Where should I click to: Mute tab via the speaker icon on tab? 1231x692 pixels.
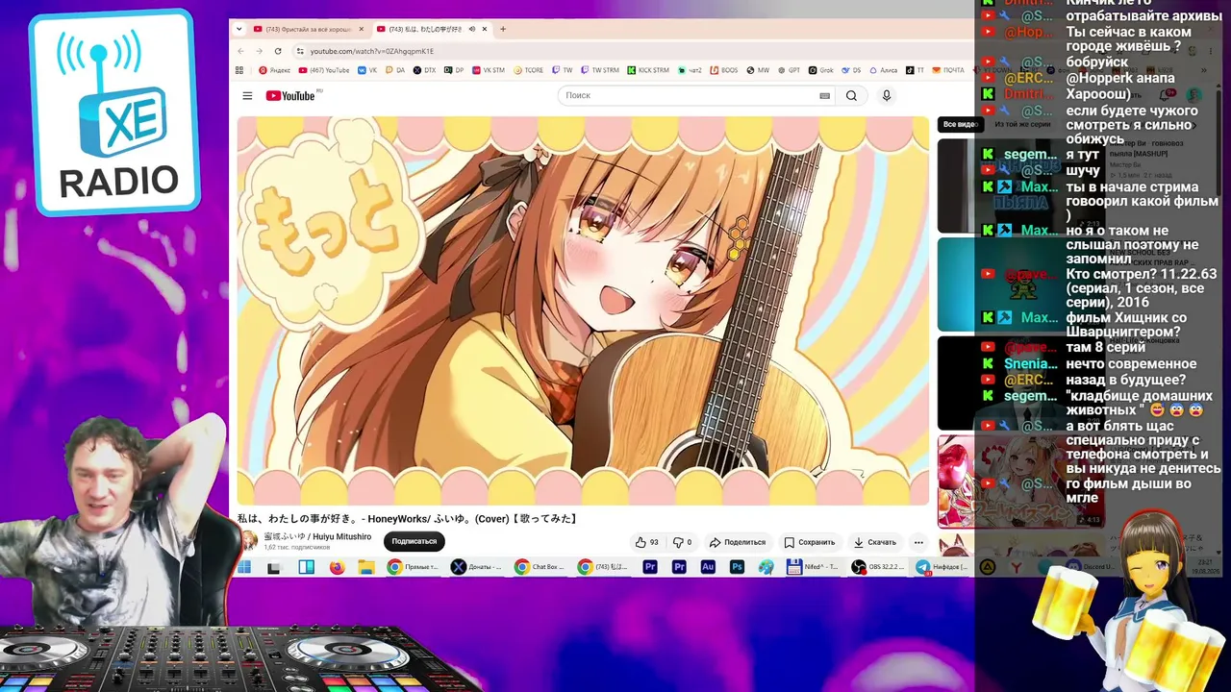point(471,29)
